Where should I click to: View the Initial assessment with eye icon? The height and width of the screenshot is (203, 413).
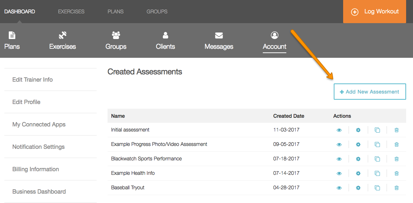tap(339, 130)
